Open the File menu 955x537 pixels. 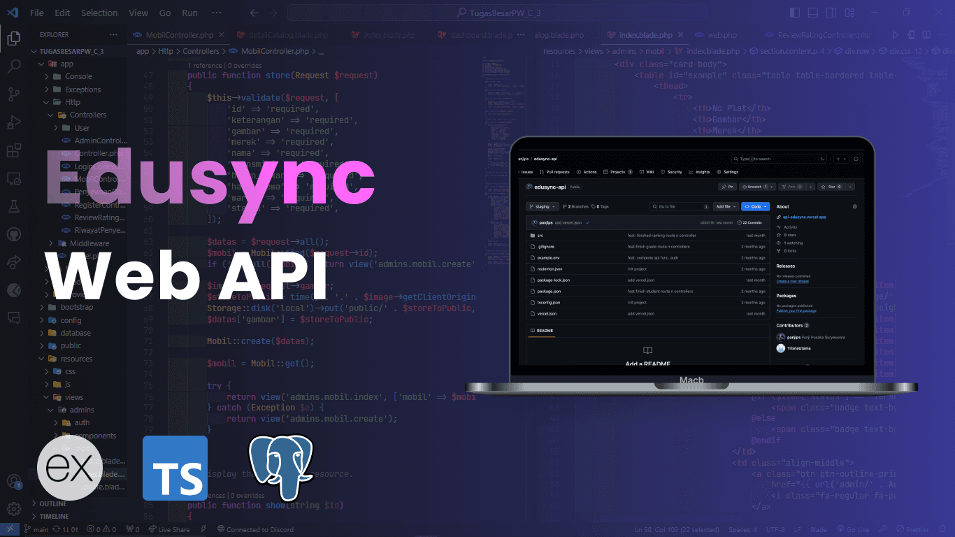point(36,13)
